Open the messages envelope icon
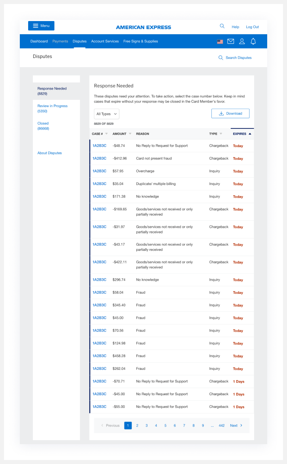This screenshot has height=464, width=287. (x=231, y=41)
